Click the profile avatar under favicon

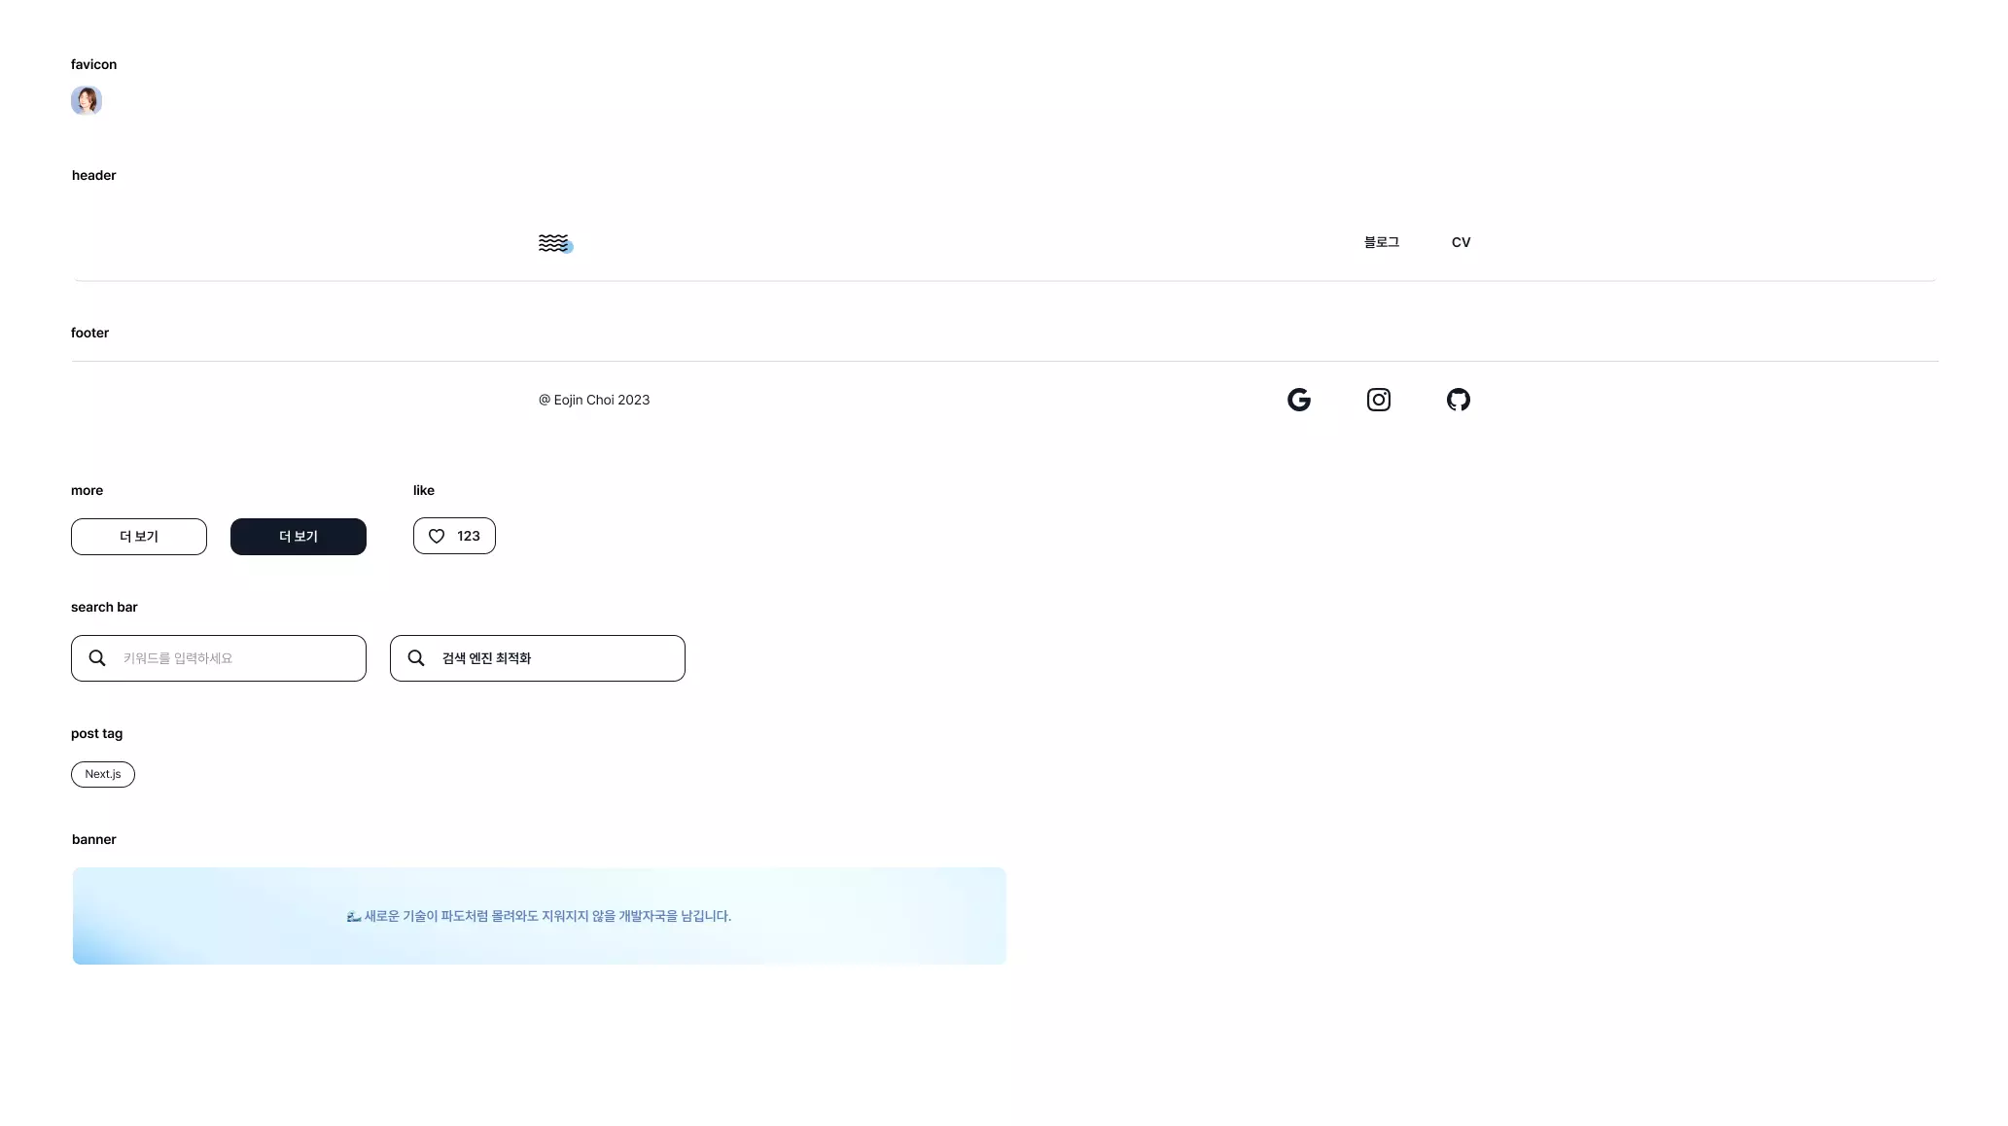coord(87,100)
